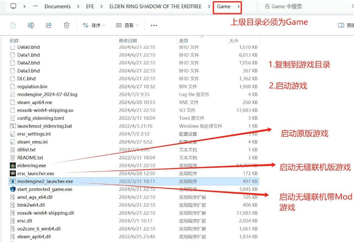Click the Paste clipboard icon

(13, 25)
